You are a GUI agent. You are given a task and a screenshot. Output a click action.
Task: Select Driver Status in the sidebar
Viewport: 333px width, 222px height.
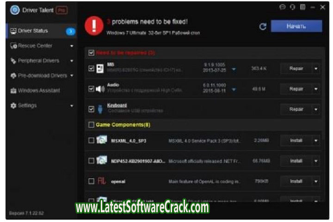tap(32, 31)
